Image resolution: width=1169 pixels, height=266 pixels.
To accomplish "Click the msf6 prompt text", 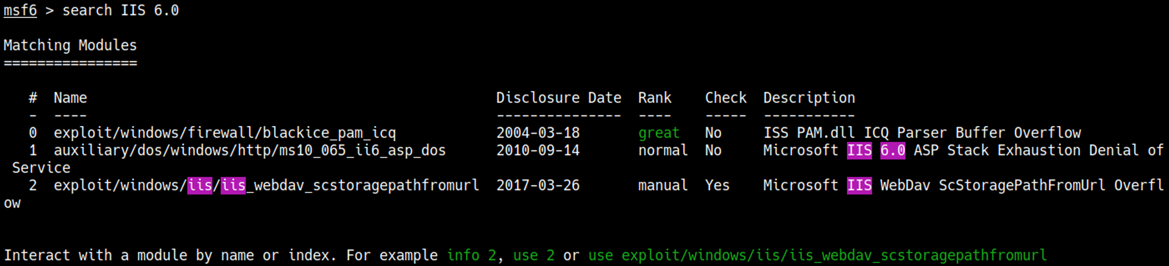I will [x=20, y=10].
